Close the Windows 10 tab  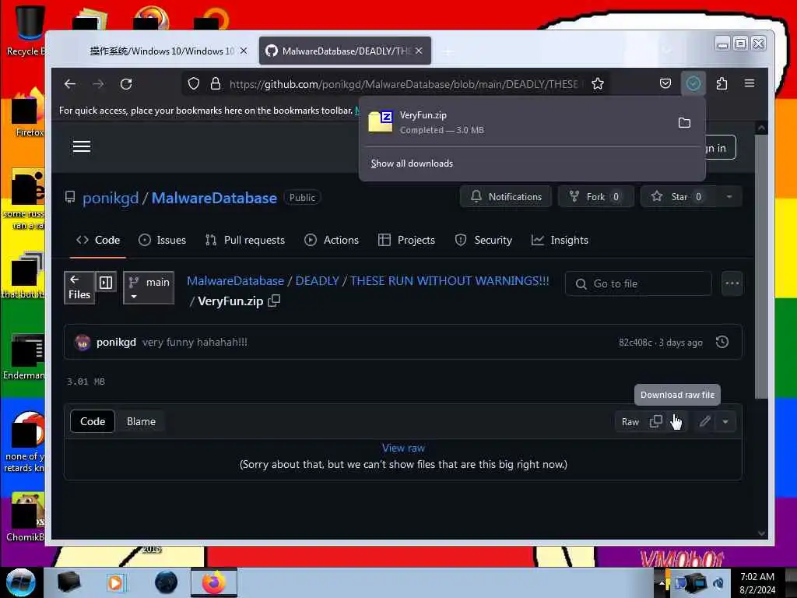pos(244,51)
